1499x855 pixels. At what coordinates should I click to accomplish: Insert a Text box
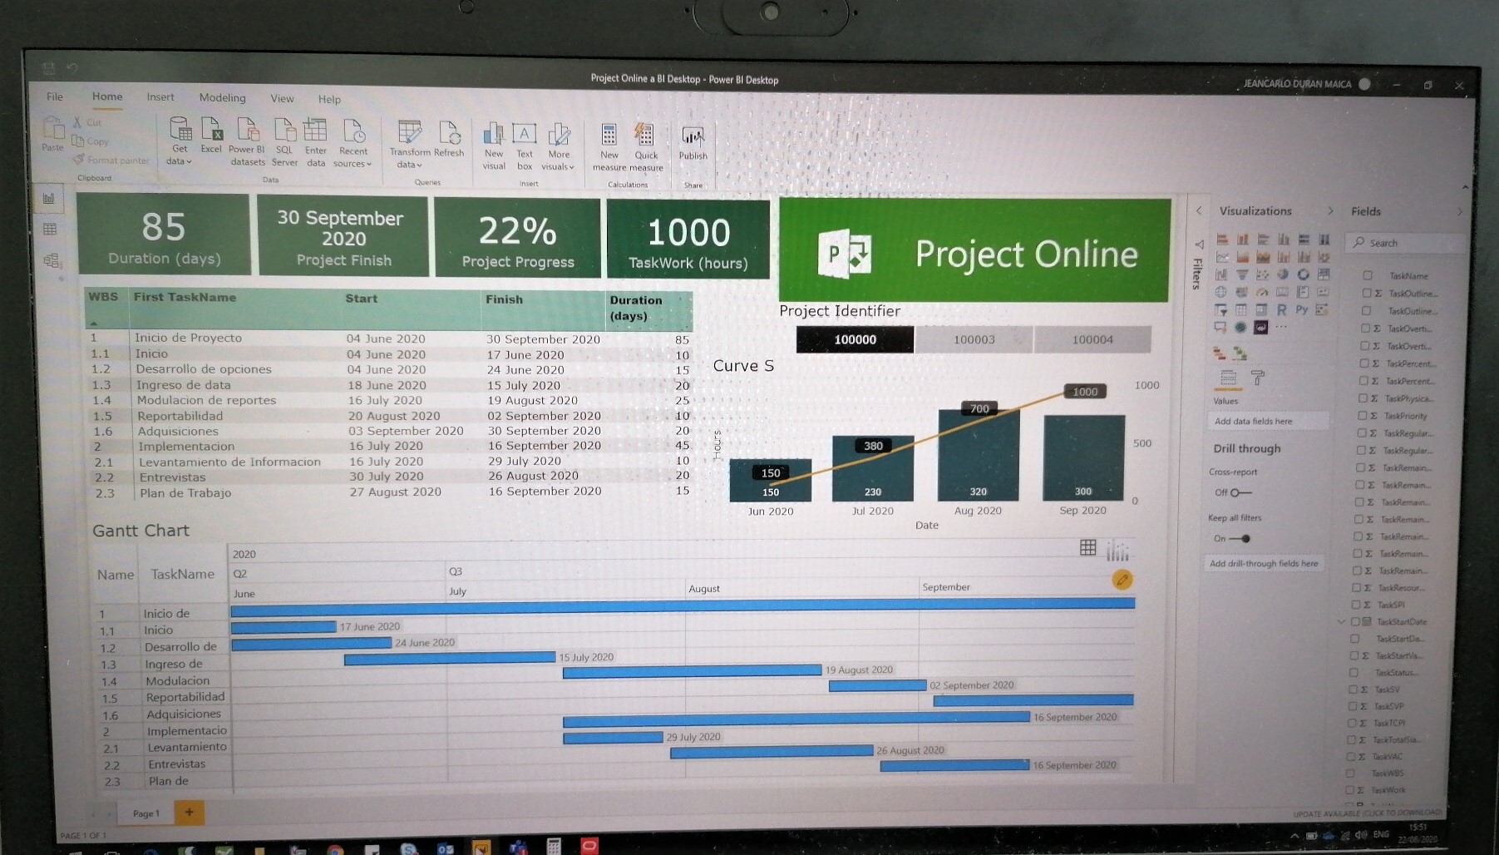coord(525,146)
